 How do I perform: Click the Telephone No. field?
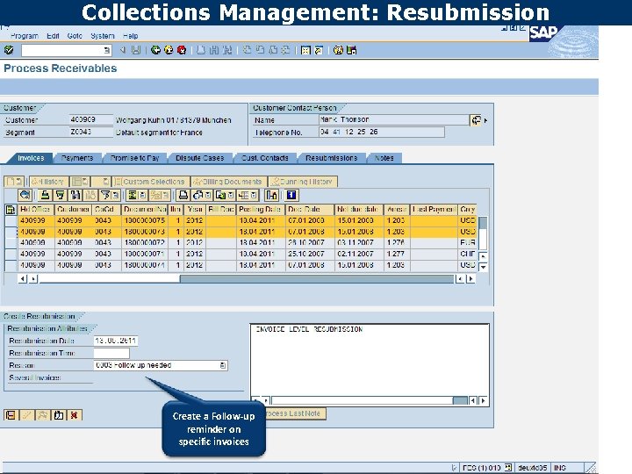pyautogui.click(x=382, y=133)
